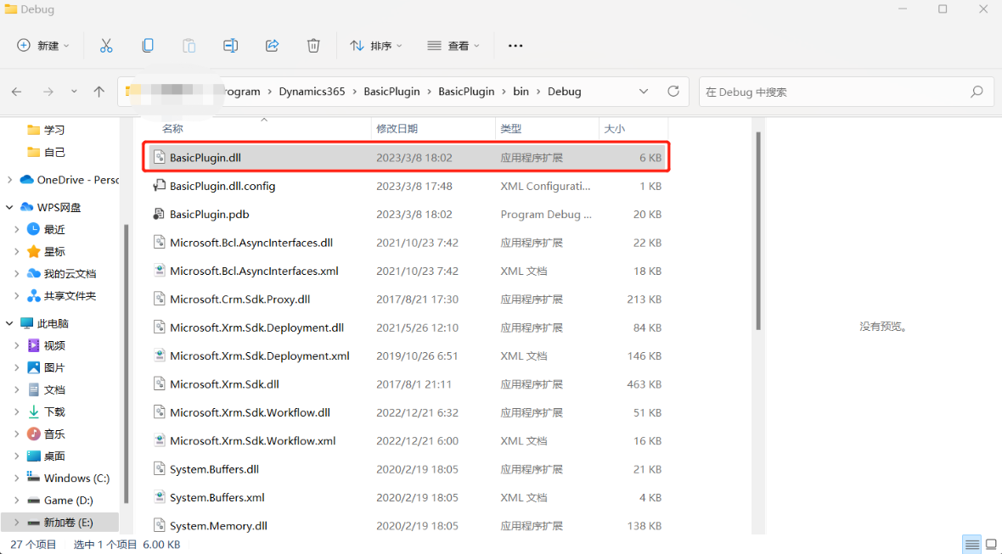Viewport: 1002px width, 554px height.
Task: Click the file list vertical scrollbar
Action: pos(758,231)
